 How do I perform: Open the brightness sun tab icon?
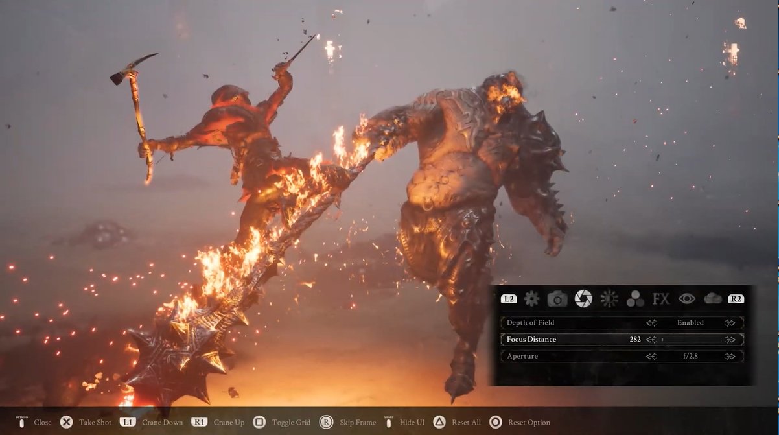click(x=609, y=299)
